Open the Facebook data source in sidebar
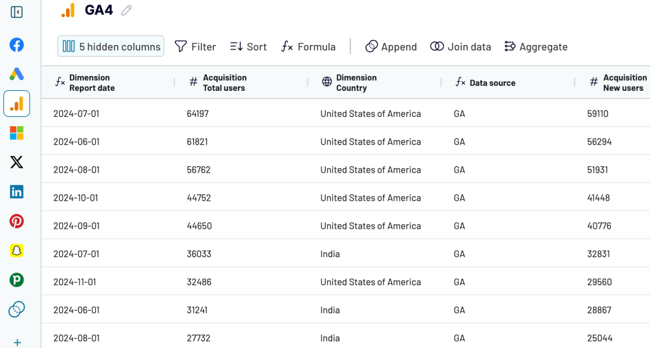Screen dimensions: 650x348 (x=17, y=45)
